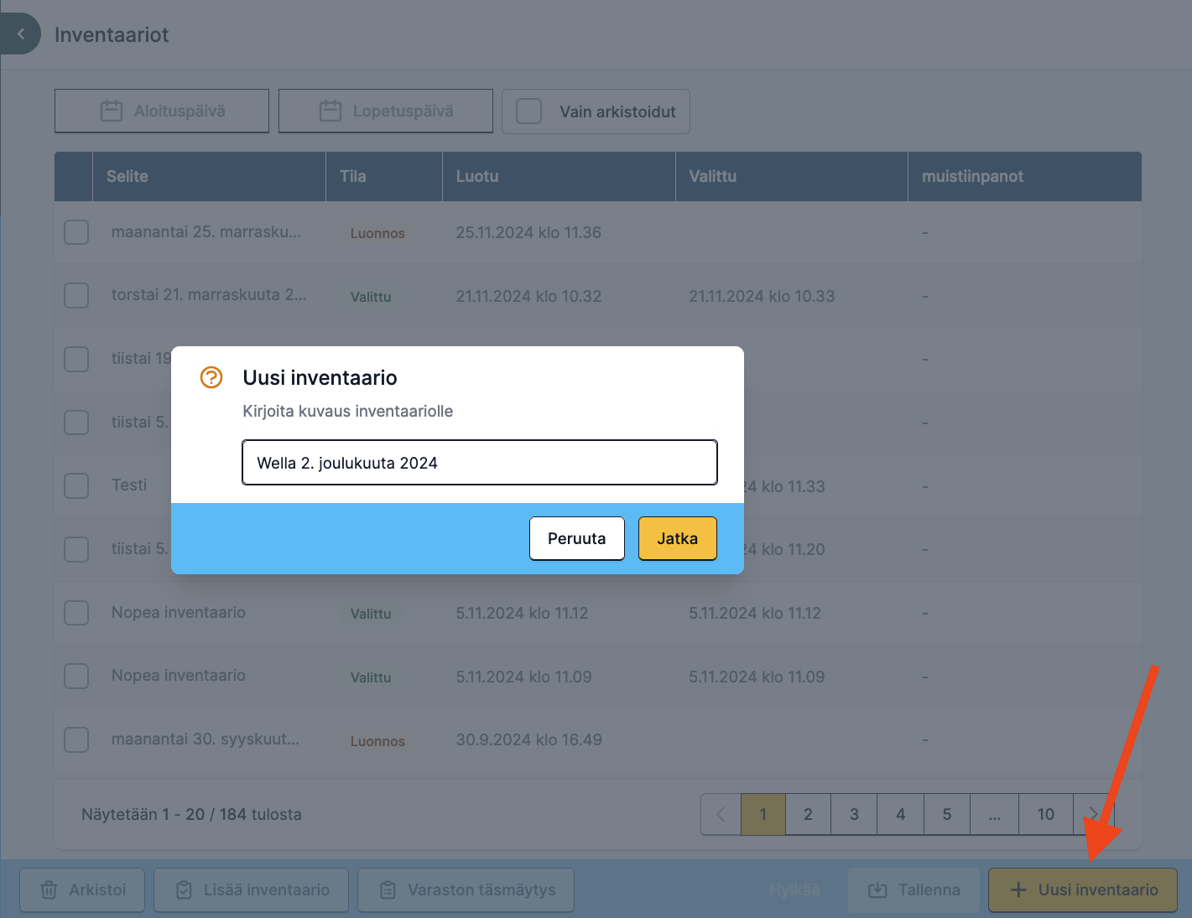Click the calendar icon in Aloituspäivä
This screenshot has width=1192, height=918.
[x=112, y=111]
